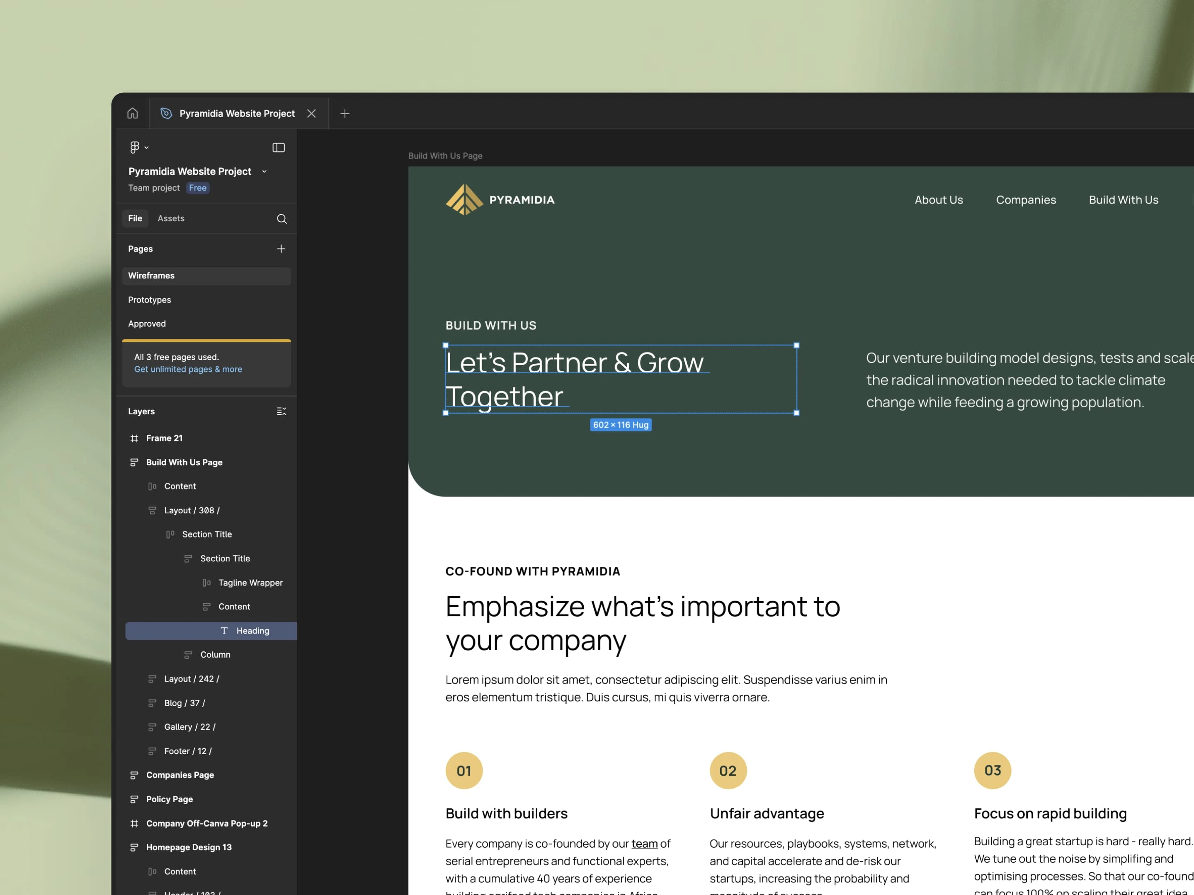Open search in left panel

click(281, 218)
